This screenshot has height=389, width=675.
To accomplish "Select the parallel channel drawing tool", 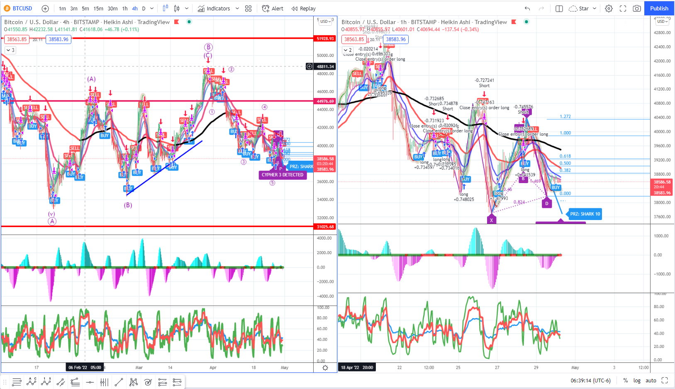I will 61,382.
